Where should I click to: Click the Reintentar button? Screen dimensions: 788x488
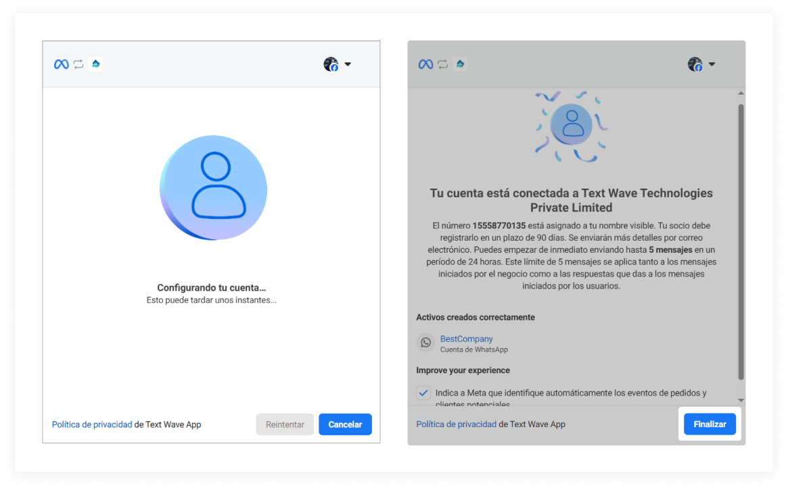pos(285,424)
